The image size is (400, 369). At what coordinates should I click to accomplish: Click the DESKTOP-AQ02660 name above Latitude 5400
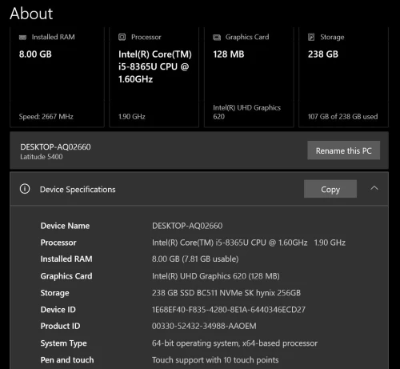[55, 147]
